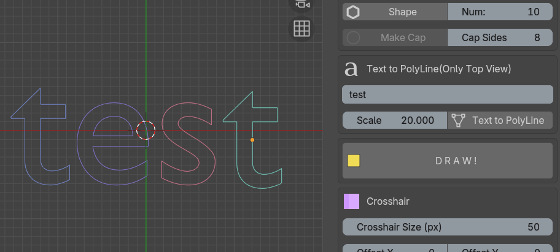Click the yellow square icon in the DRAW button
The image size is (560, 252).
(354, 161)
